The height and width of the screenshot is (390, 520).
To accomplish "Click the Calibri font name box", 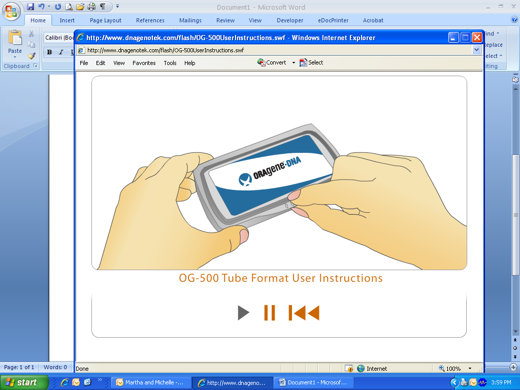I will [59, 38].
